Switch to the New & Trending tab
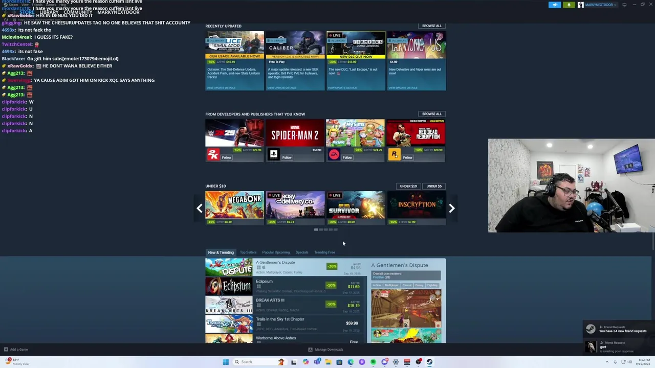Viewport: 655px width, 368px height. click(x=221, y=252)
